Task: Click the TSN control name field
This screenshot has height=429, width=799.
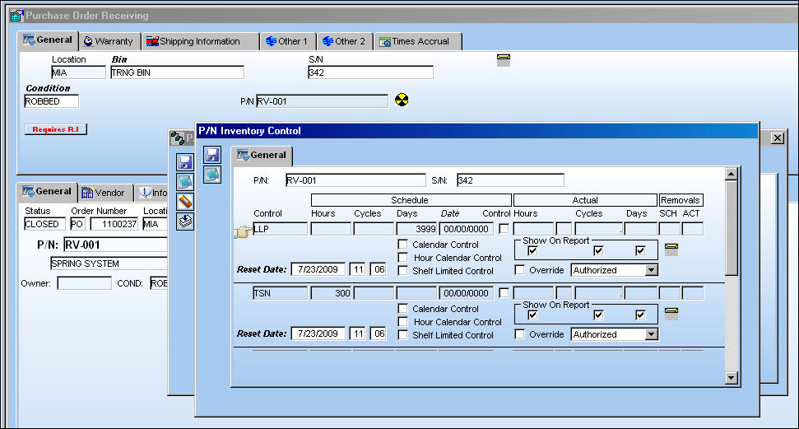Action: tap(281, 293)
